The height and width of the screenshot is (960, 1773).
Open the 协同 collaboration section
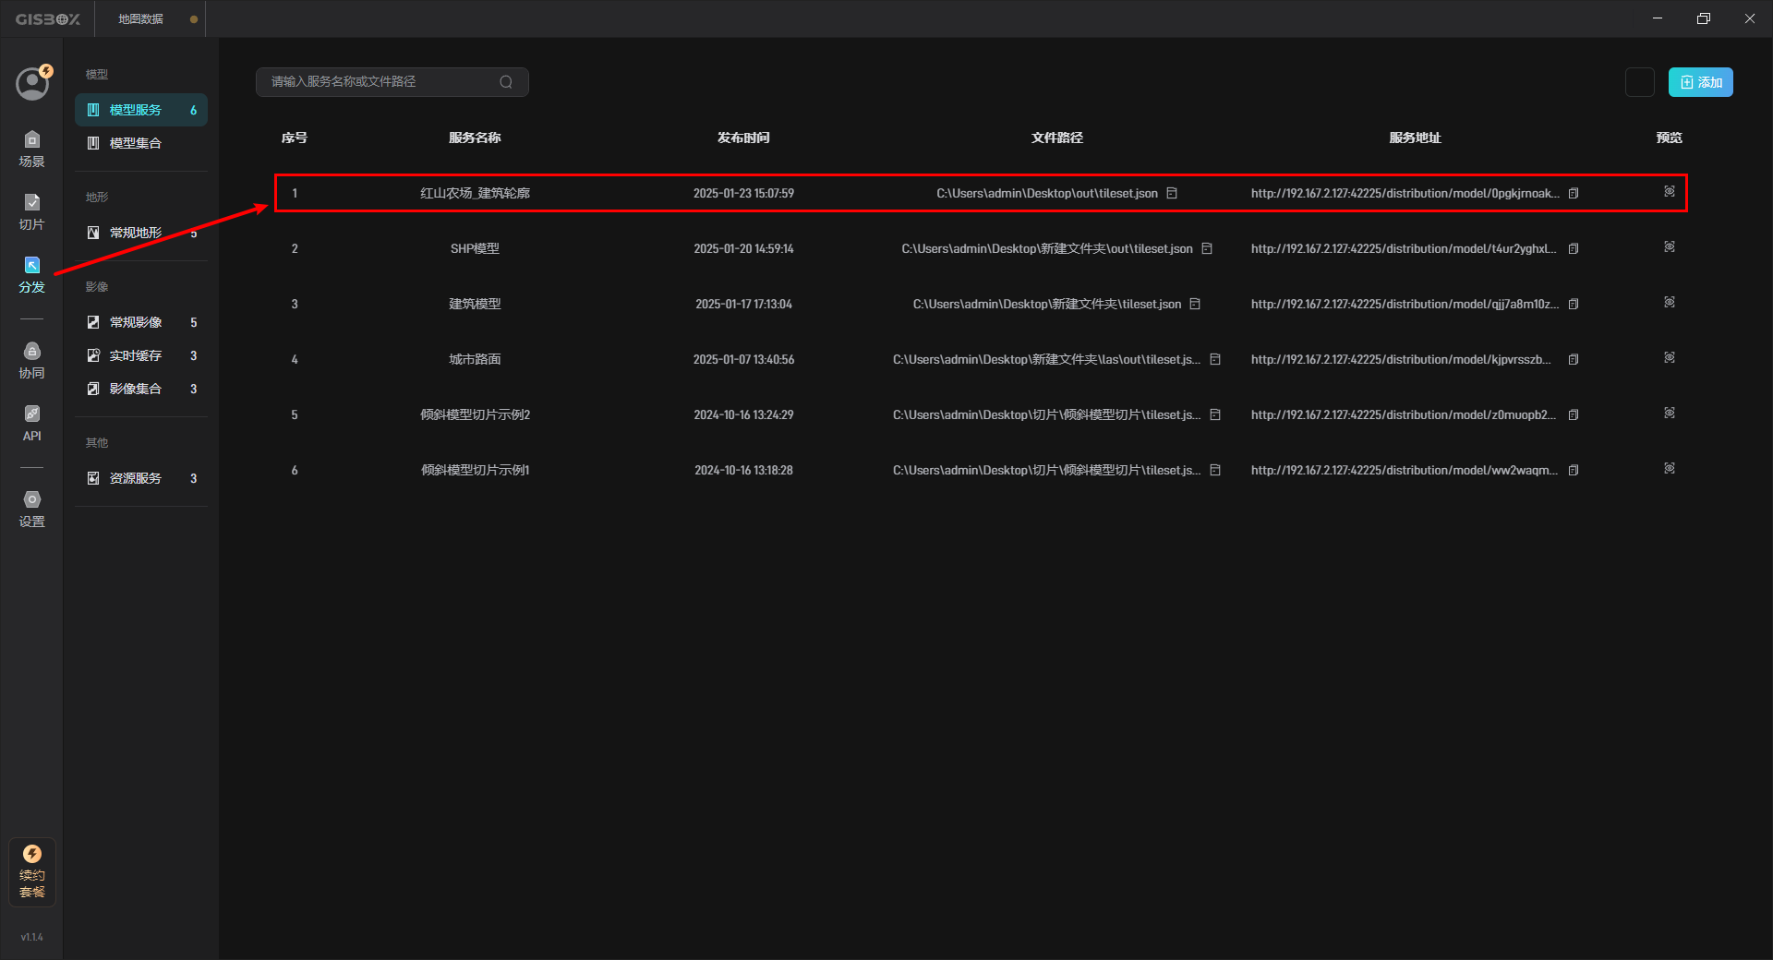click(32, 361)
